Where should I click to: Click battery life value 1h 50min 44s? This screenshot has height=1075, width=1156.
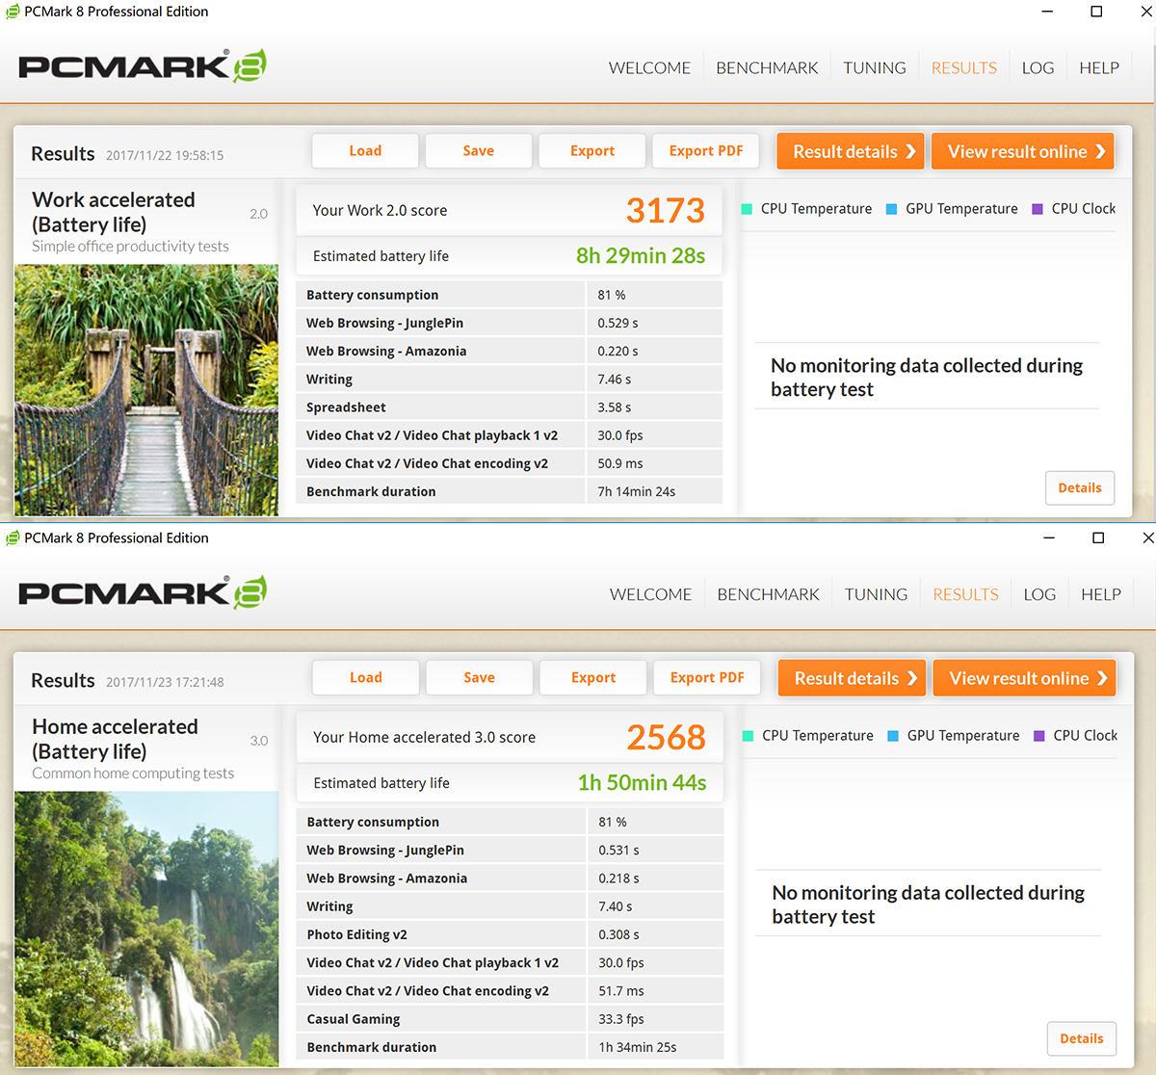point(642,782)
